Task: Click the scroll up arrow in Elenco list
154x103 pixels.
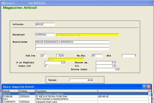Action: pyautogui.click(x=150, y=91)
